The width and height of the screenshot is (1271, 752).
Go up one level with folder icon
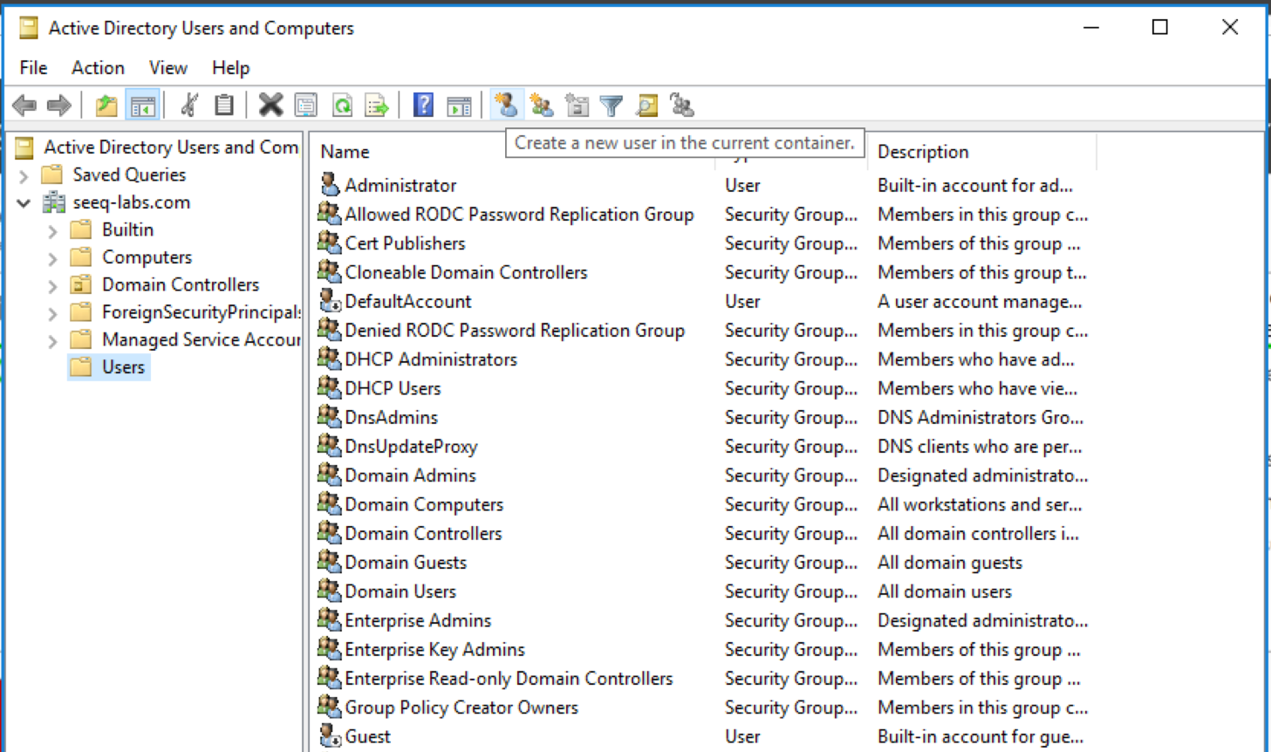(x=106, y=105)
